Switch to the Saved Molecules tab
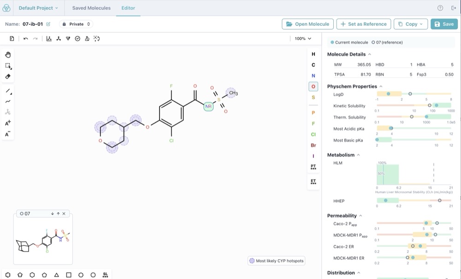Viewport: 461px width, 279px height. point(91,8)
